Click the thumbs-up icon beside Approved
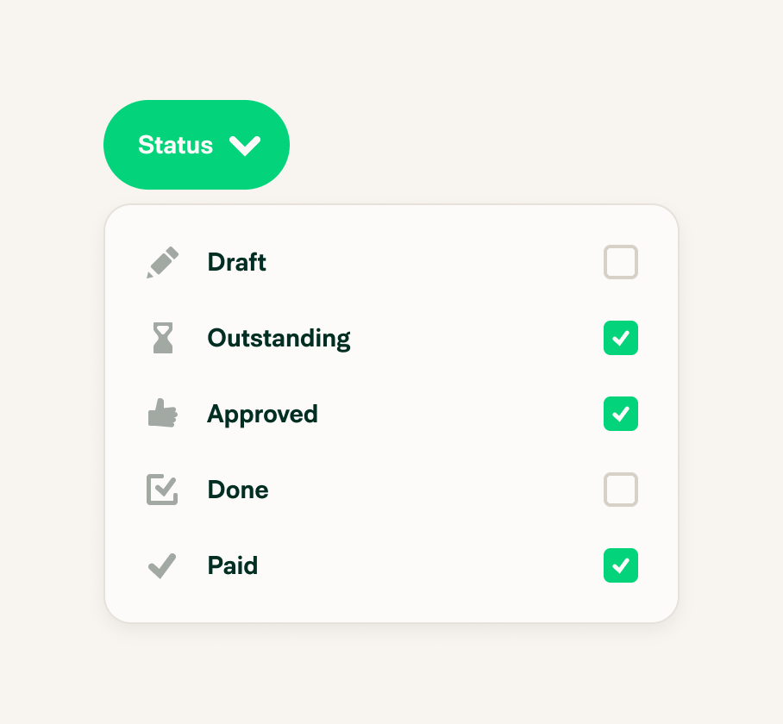Viewport: 783px width, 724px height. click(163, 413)
